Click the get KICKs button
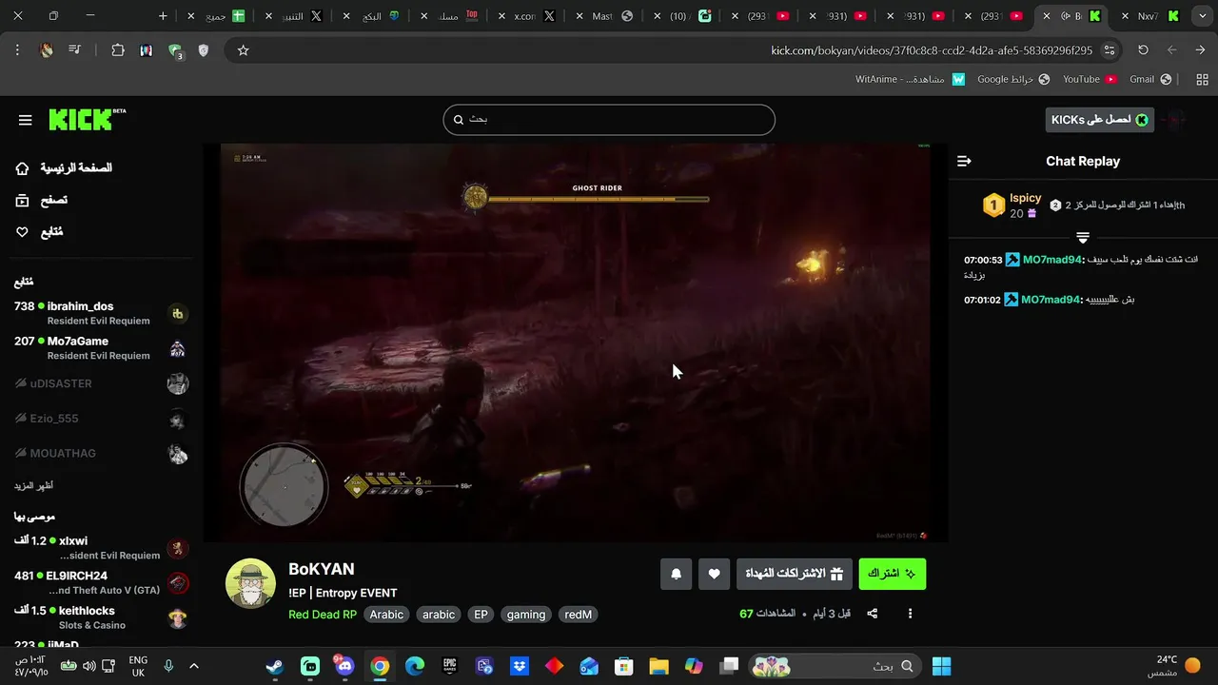 tap(1099, 119)
